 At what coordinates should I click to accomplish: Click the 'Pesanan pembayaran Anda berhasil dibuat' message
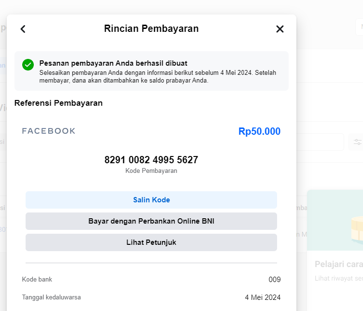click(113, 63)
